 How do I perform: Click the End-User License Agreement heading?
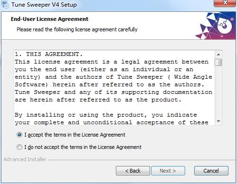(49, 19)
